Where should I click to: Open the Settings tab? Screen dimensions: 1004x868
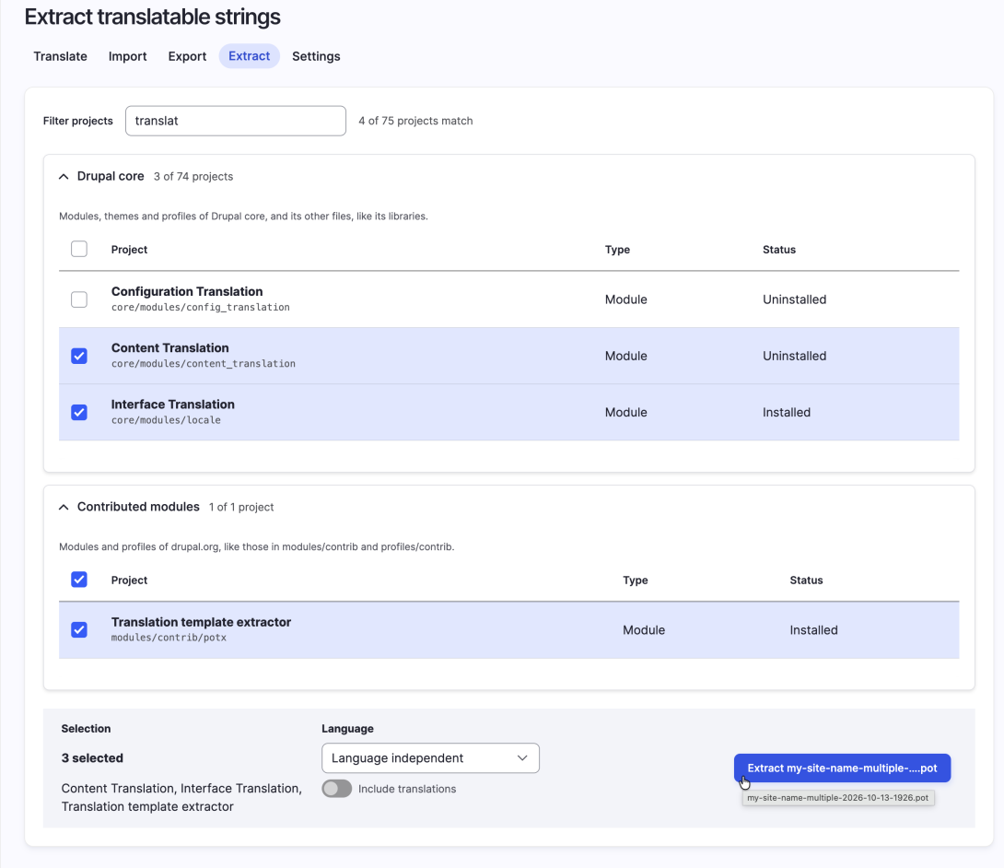point(316,56)
